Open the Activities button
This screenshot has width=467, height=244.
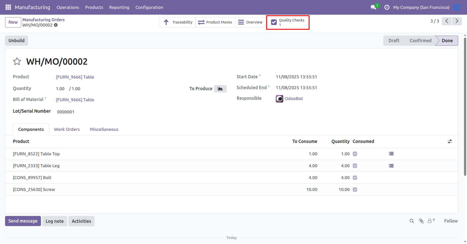[x=81, y=221]
